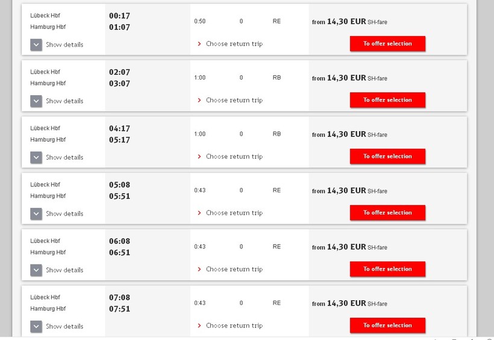
Task: Expand details chevron for 00:17 train
Action: point(36,45)
